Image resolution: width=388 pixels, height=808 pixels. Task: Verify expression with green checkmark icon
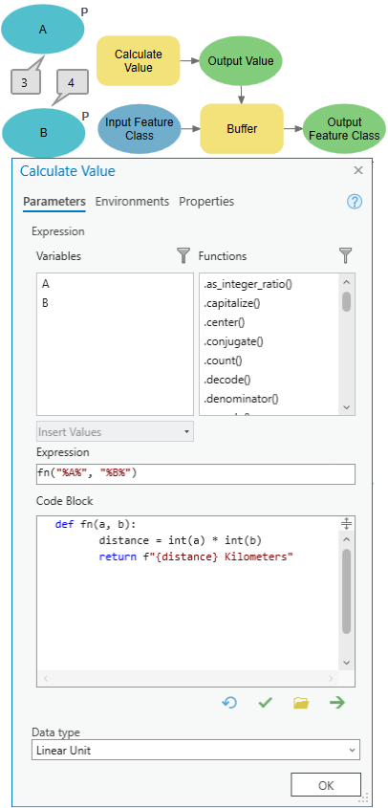click(265, 703)
